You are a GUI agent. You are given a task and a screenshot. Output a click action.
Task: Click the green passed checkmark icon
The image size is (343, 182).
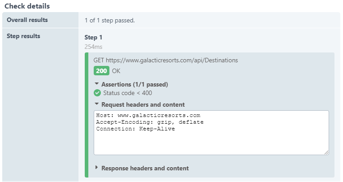97,93
